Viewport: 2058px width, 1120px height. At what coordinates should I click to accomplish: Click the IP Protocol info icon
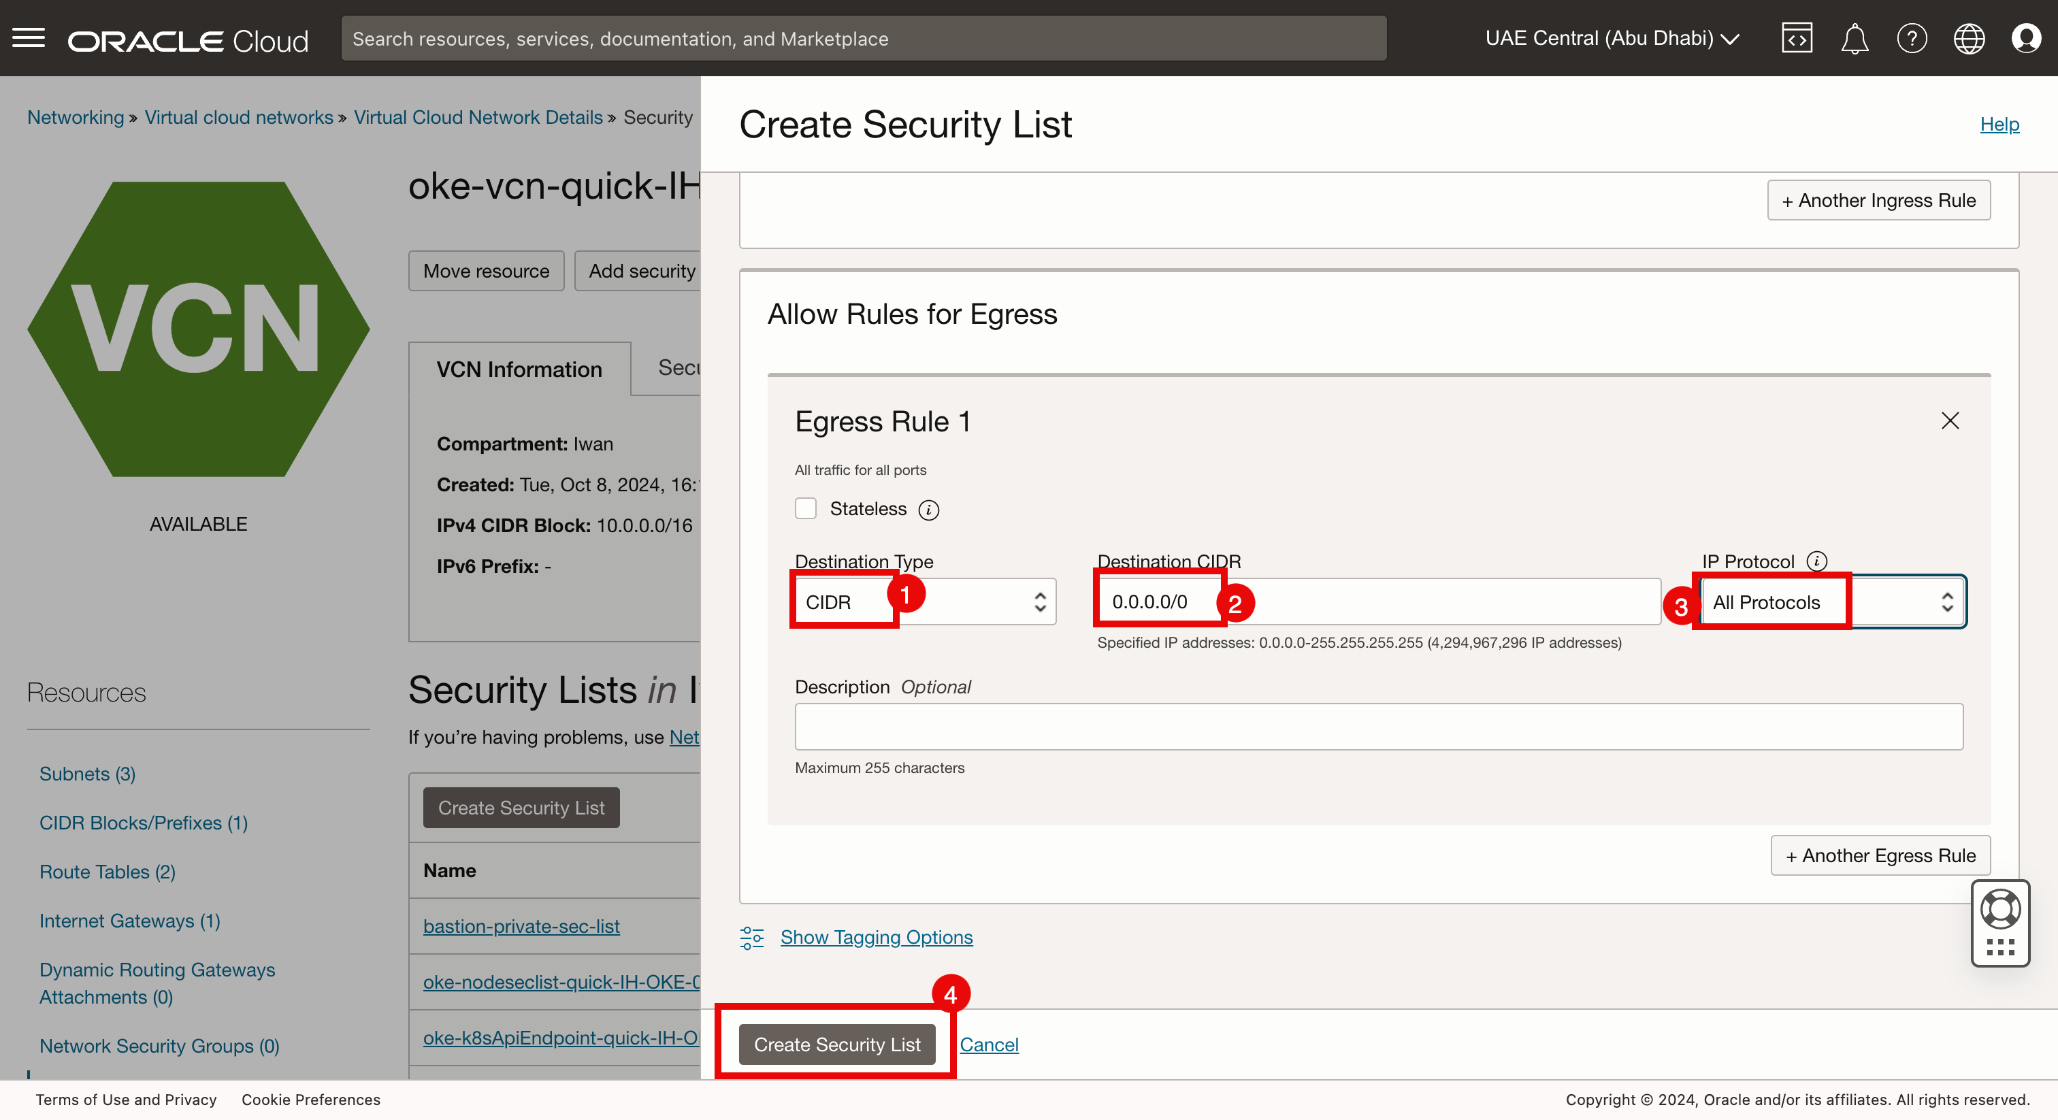[x=1816, y=561]
